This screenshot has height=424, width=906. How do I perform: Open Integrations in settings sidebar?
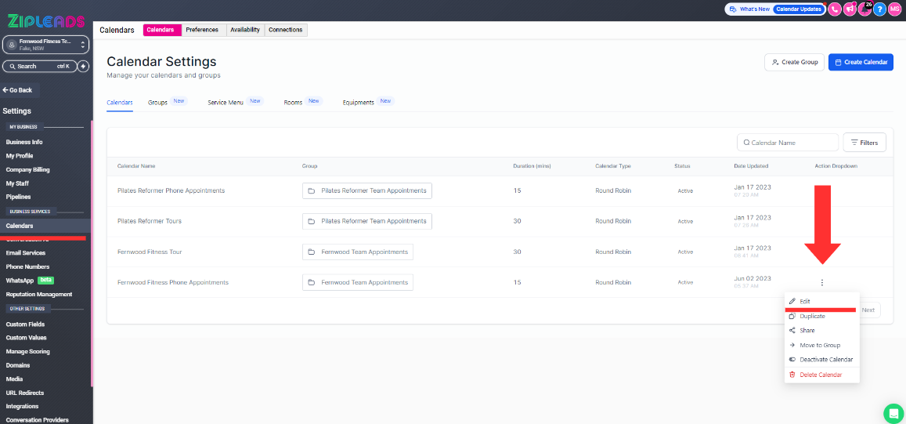[x=23, y=406]
